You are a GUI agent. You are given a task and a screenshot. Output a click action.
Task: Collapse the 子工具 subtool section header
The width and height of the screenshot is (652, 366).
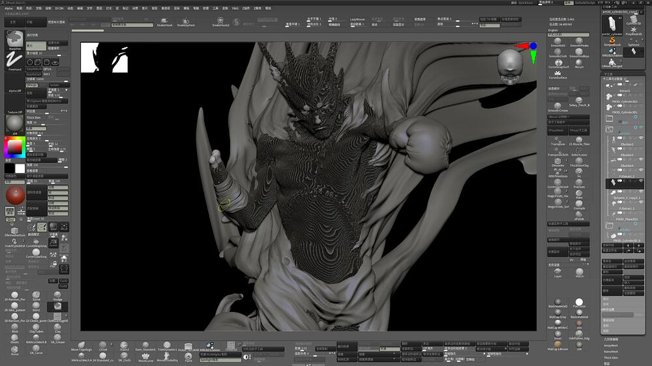click(608, 74)
